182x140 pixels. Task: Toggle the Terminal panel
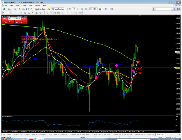coord(27,9)
